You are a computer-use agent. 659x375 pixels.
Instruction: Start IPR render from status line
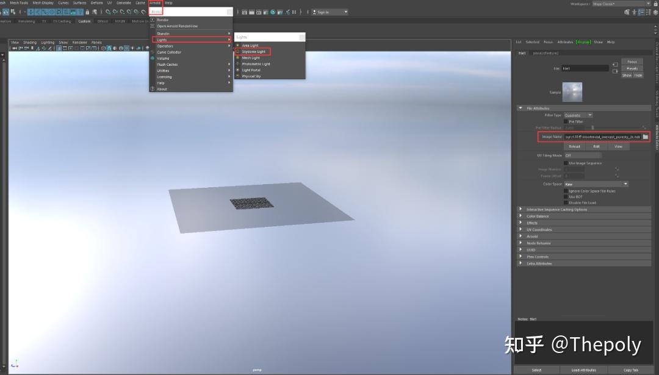click(259, 12)
